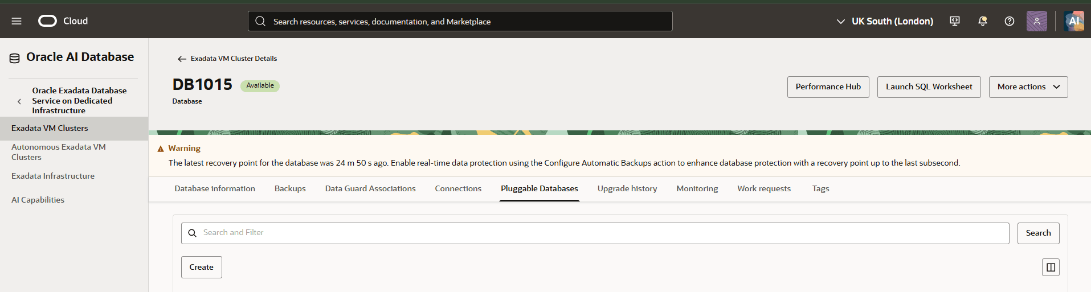Select Exadata VM Clusters in sidebar
The width and height of the screenshot is (1091, 292).
pos(74,129)
